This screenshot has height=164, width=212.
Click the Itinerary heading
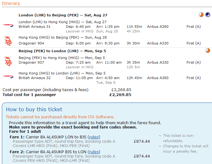(x=11, y=4)
